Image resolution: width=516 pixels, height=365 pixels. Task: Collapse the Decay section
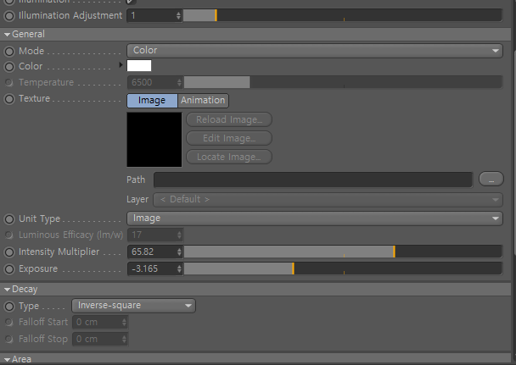(x=20, y=289)
